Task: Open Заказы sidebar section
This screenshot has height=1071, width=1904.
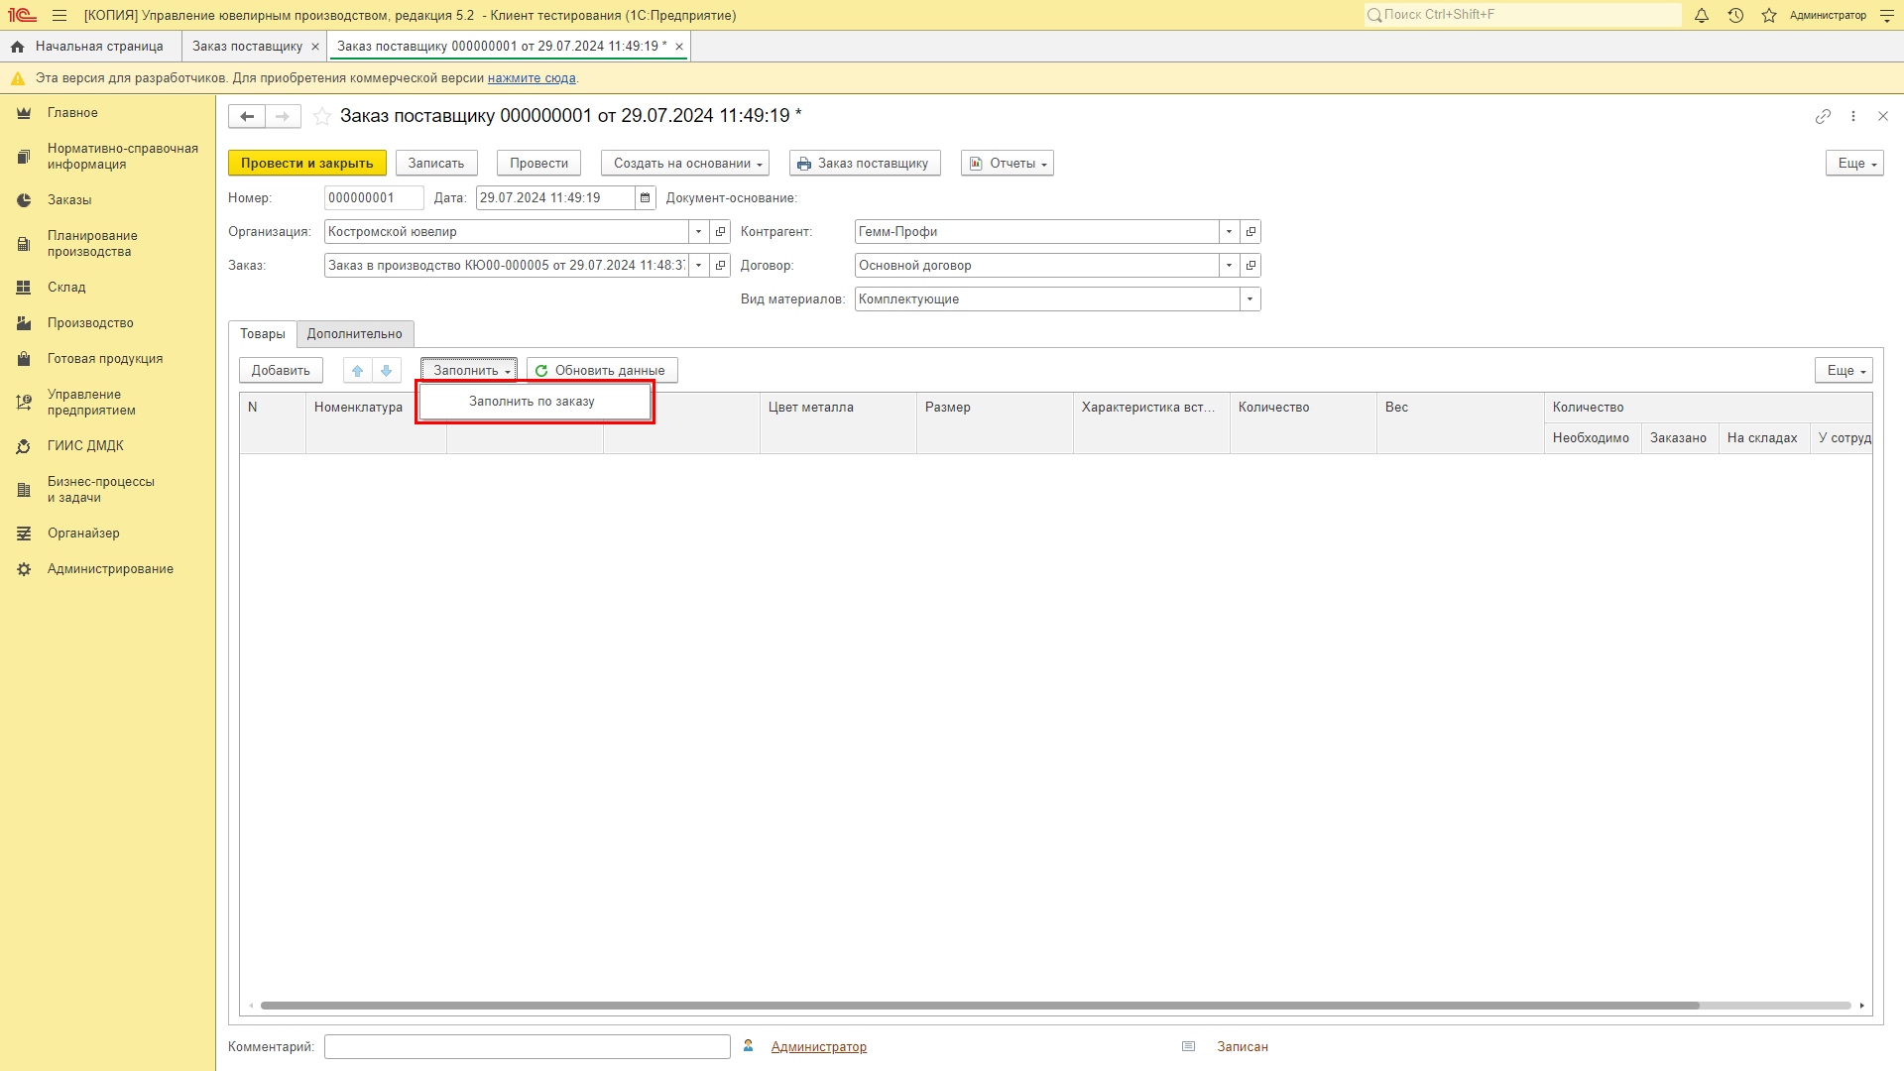Action: pyautogui.click(x=107, y=200)
